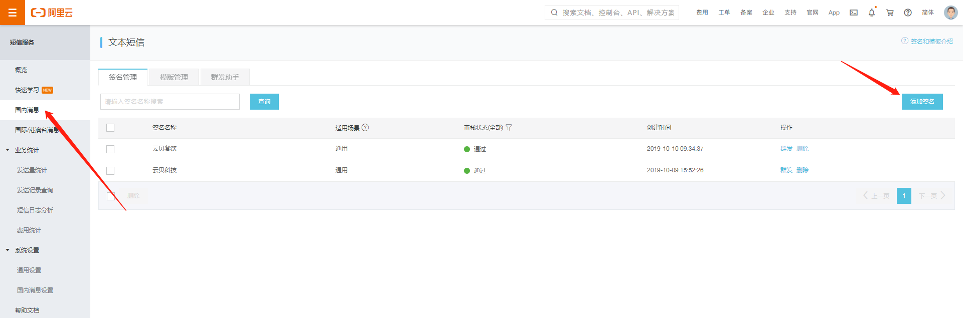Toggle the select-all checkbox in table header

point(110,128)
